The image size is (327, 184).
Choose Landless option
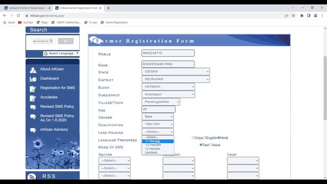point(158,152)
